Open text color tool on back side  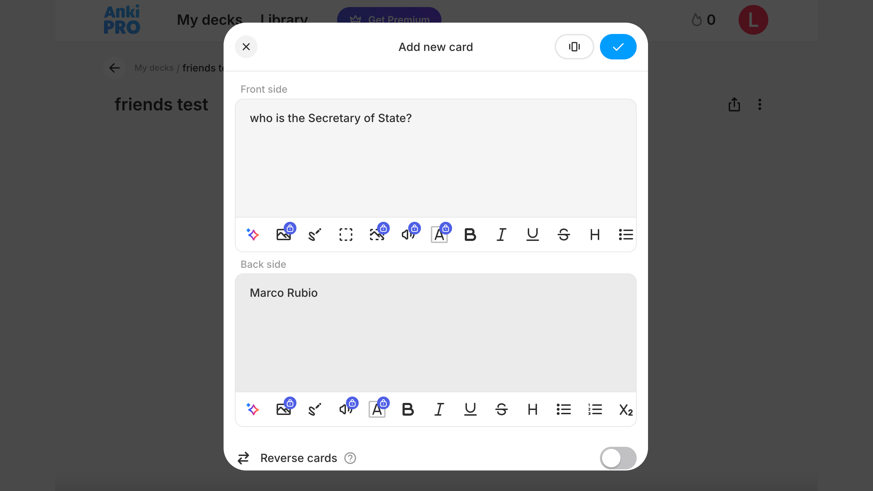click(377, 409)
